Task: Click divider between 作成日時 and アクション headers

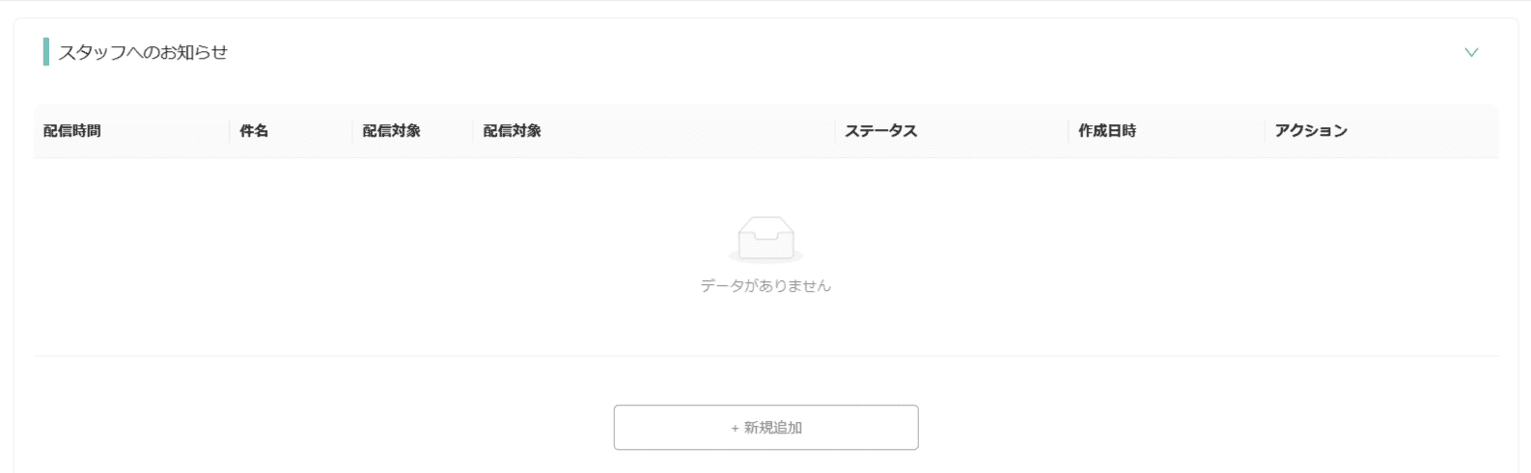Action: coord(1264,131)
